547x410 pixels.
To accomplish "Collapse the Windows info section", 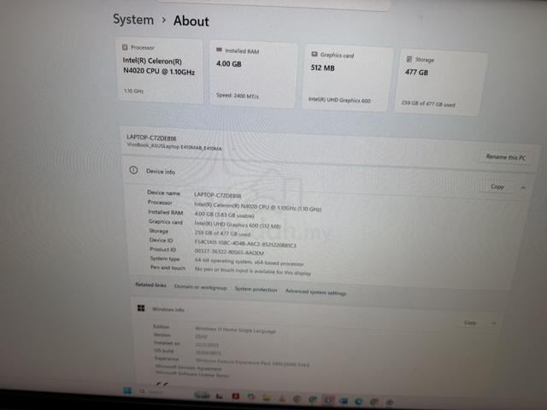I will [x=494, y=323].
